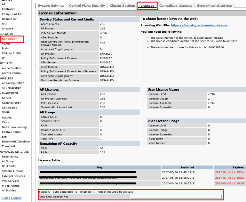Select installed date 2017-06-06 12:50:20[2]
The height and width of the screenshot is (202, 246).
[x=179, y=178]
